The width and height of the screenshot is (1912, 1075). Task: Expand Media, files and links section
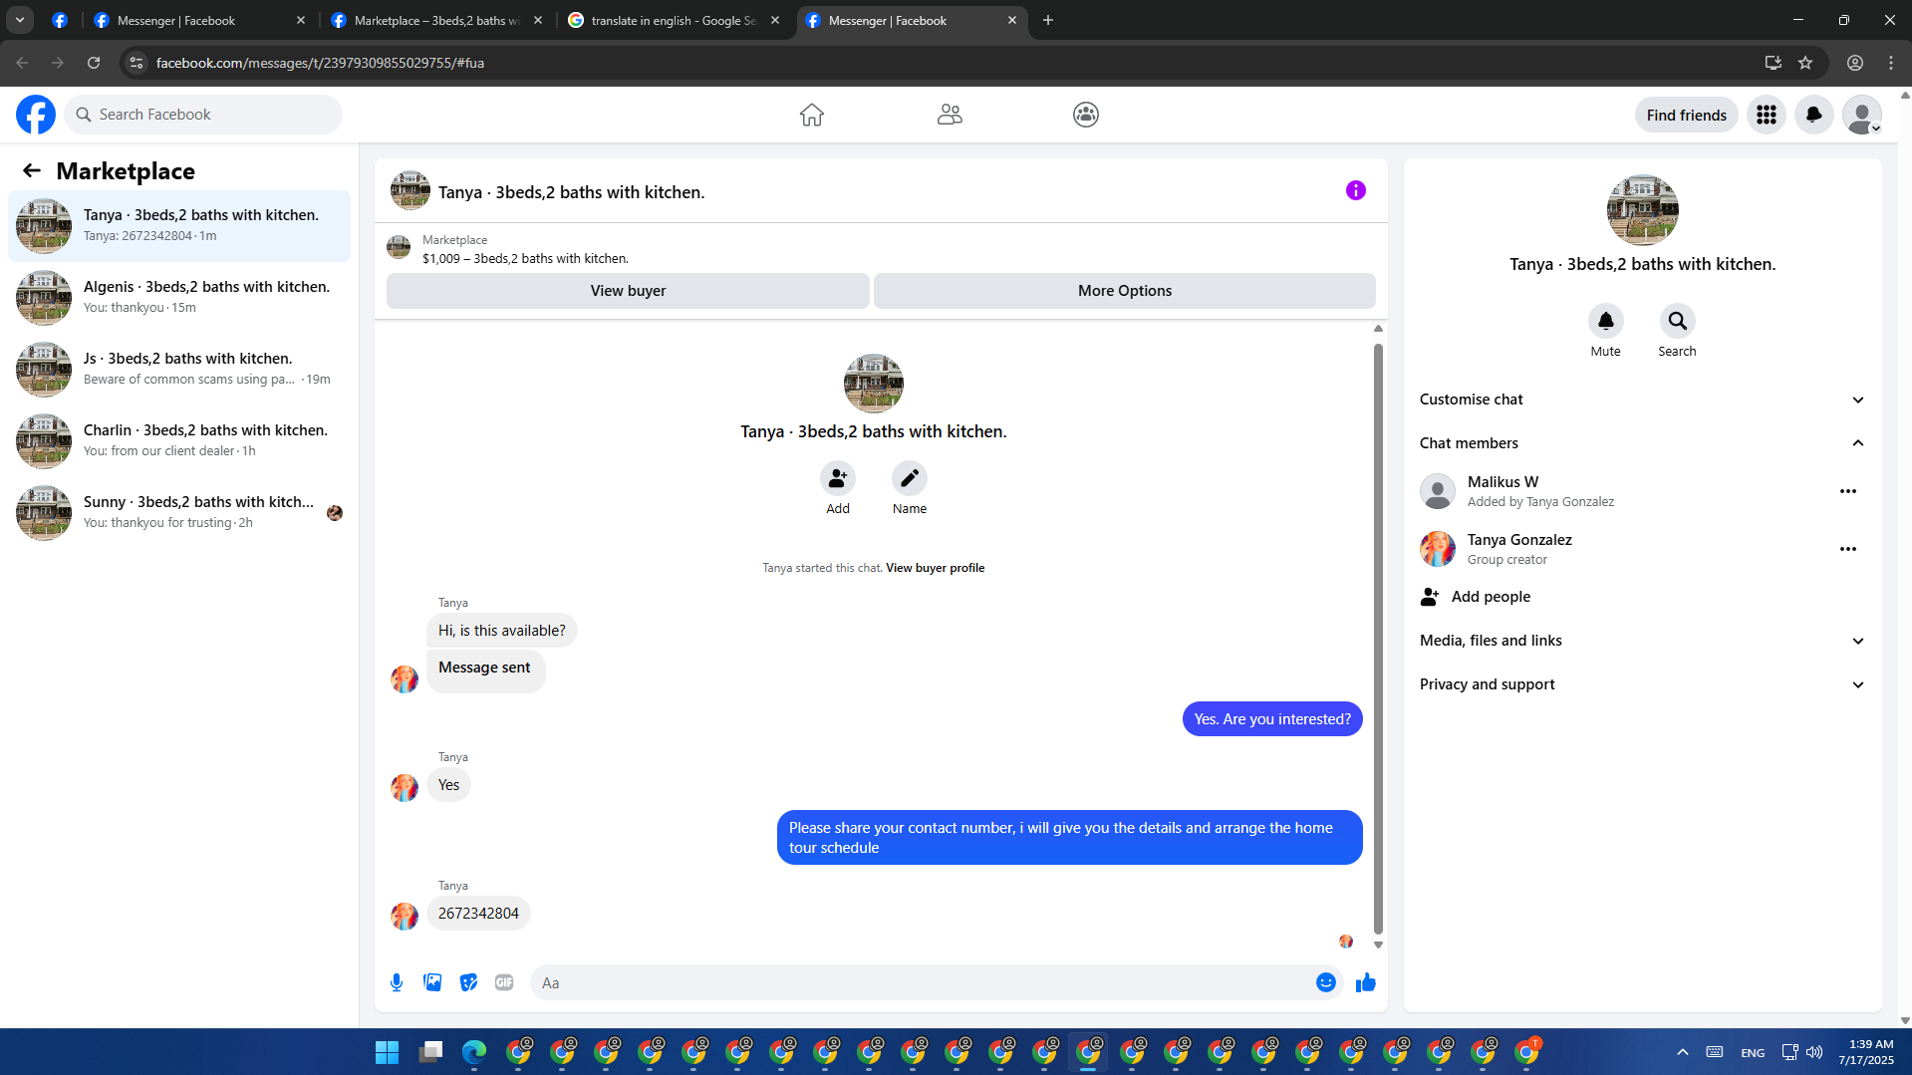tap(1643, 641)
